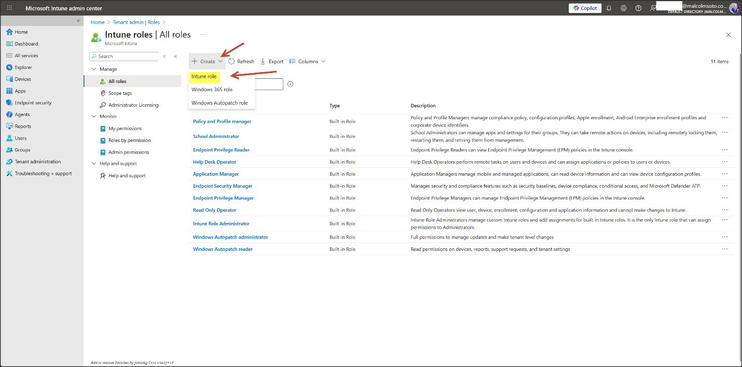The width and height of the screenshot is (742, 367).
Task: Open Endpoint security in left navigation
Action: (x=33, y=103)
